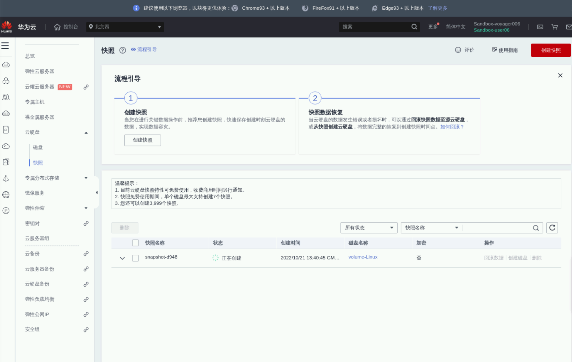
Task: Click the 评价 smiley icon
Action: [x=458, y=50]
